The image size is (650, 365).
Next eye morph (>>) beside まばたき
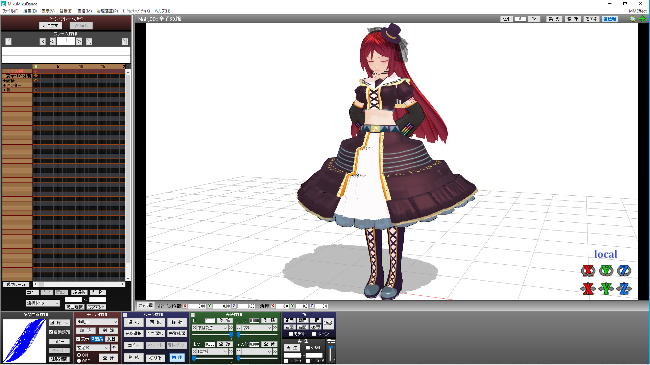(x=231, y=328)
